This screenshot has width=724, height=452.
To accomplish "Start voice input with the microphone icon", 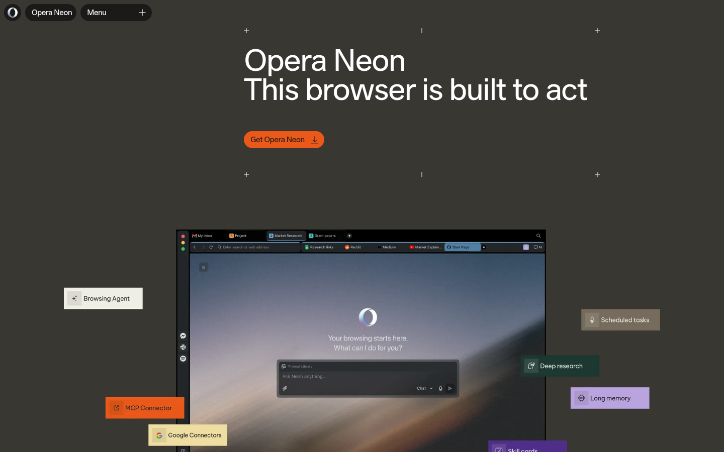I will point(440,388).
